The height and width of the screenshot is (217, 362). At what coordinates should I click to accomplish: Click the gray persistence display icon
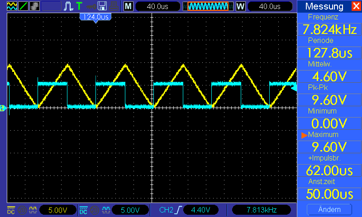click(x=34, y=6)
